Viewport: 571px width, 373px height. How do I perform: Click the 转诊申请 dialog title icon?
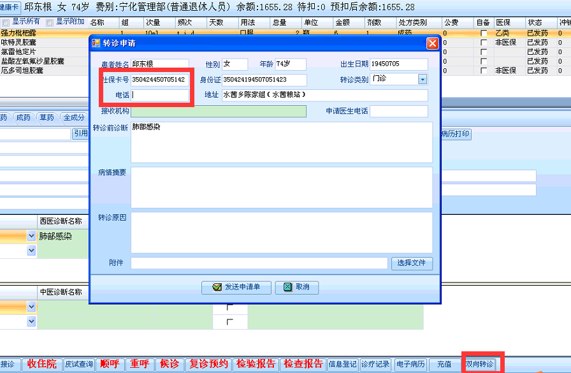96,43
